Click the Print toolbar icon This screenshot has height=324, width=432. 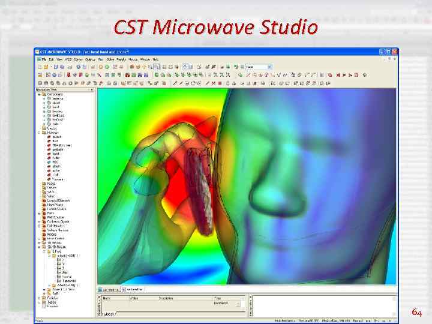pyautogui.click(x=70, y=67)
